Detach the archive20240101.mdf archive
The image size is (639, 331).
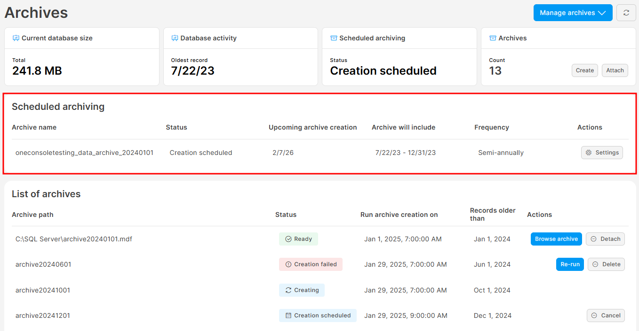(x=605, y=239)
